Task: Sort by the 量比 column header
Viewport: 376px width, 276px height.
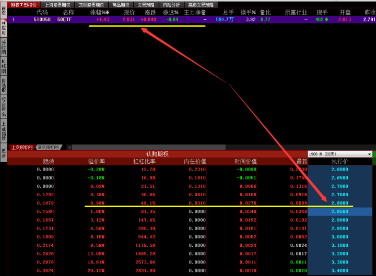Action: 265,13
